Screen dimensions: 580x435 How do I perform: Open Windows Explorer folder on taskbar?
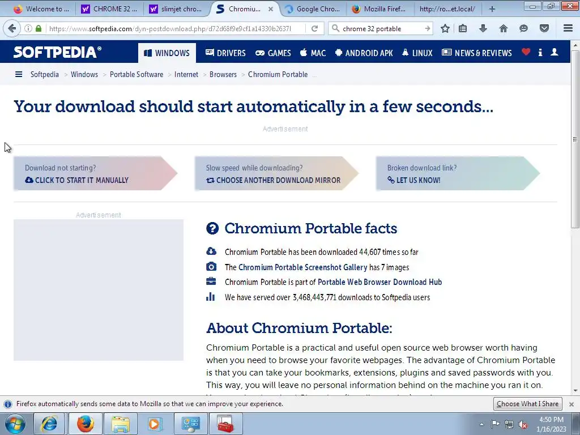tap(121, 424)
